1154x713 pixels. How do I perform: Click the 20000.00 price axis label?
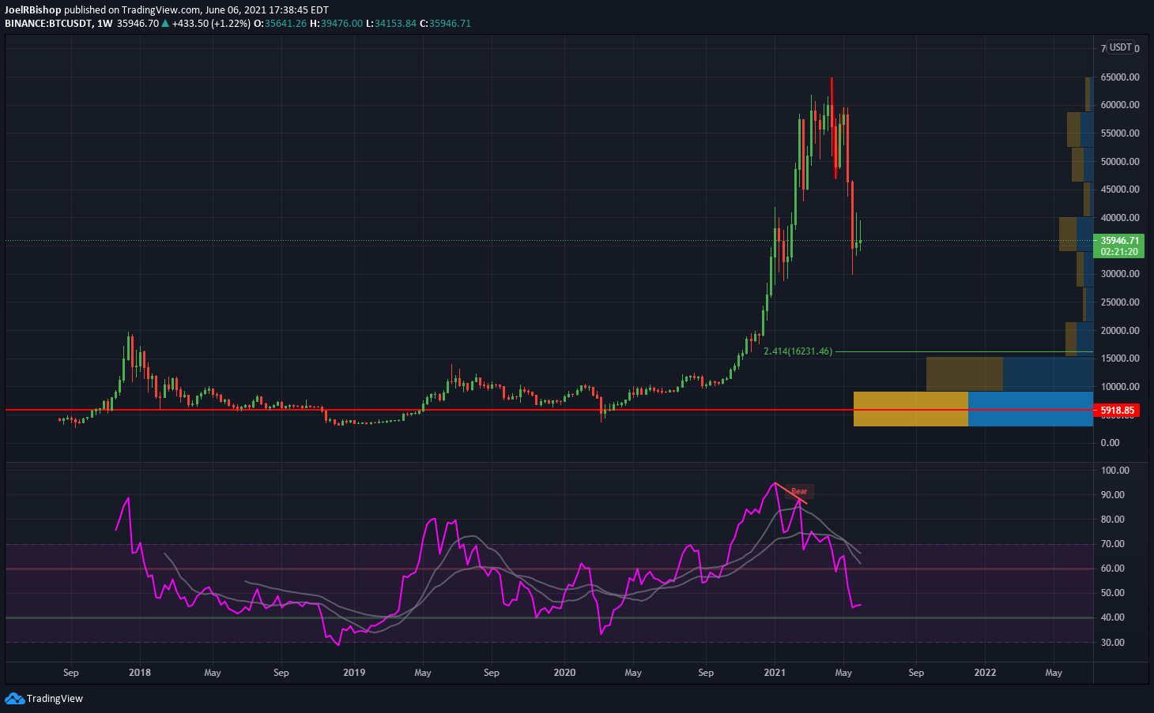tap(1120, 331)
